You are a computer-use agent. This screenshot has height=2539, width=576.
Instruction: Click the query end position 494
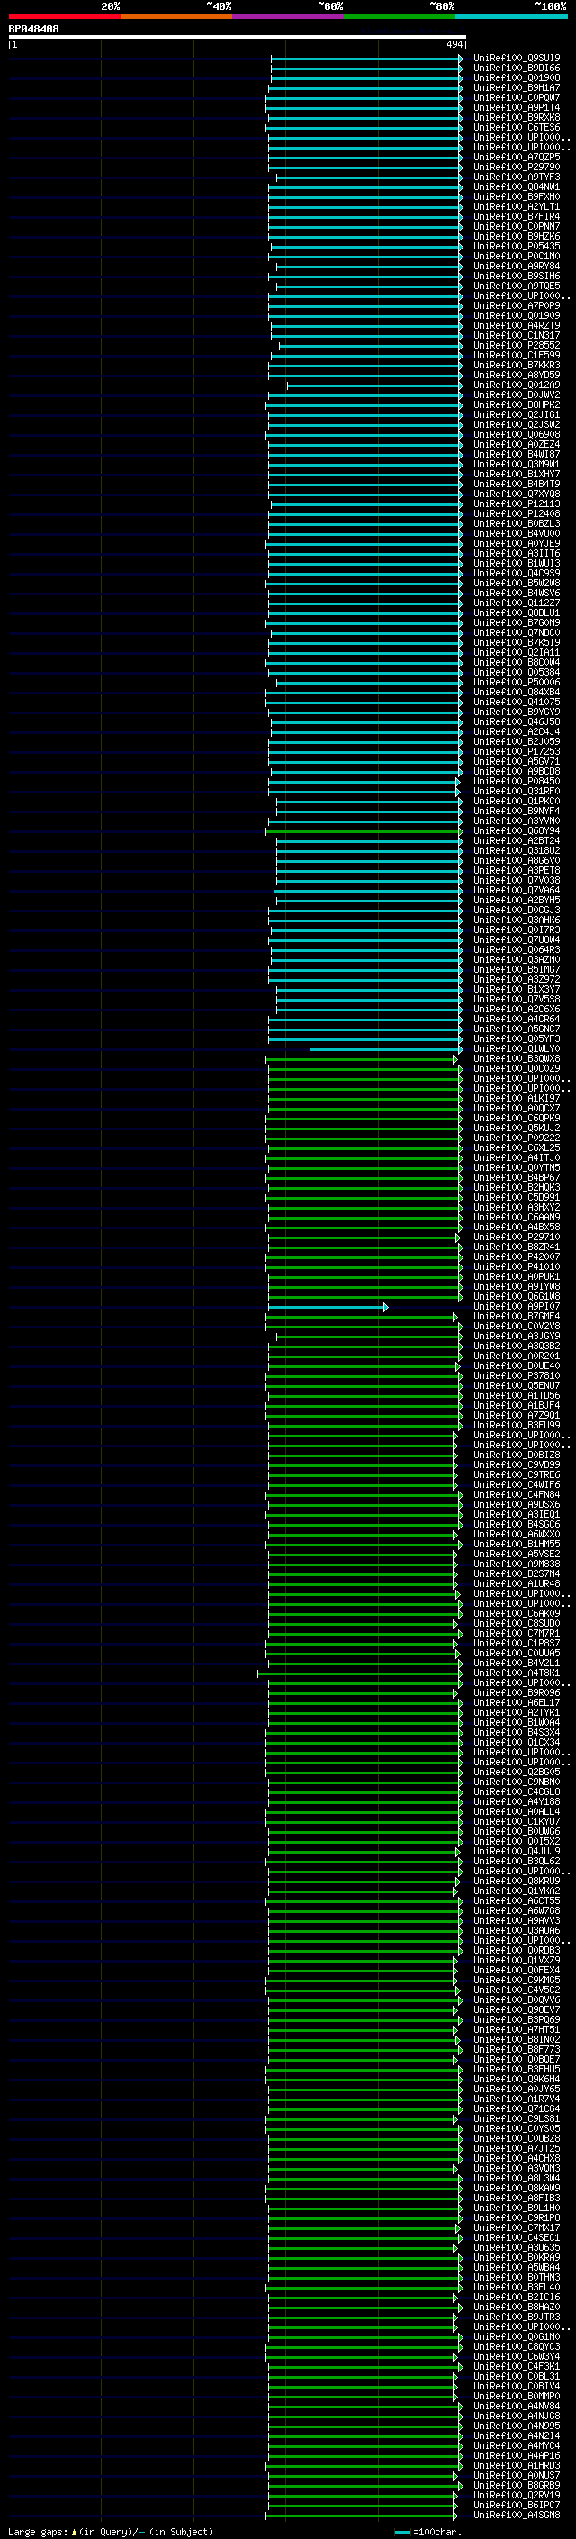point(454,44)
